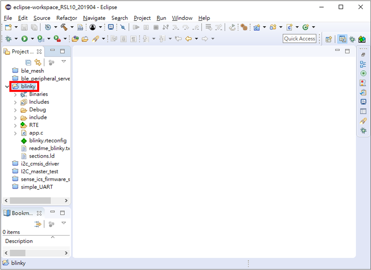
Task: Collapse the blinky project tree
Action: click(7, 86)
